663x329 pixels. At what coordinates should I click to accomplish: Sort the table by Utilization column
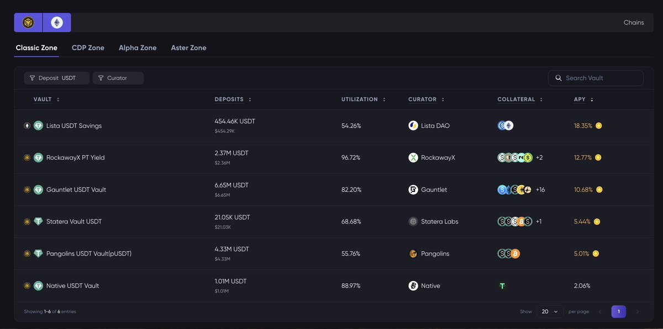click(x=364, y=100)
